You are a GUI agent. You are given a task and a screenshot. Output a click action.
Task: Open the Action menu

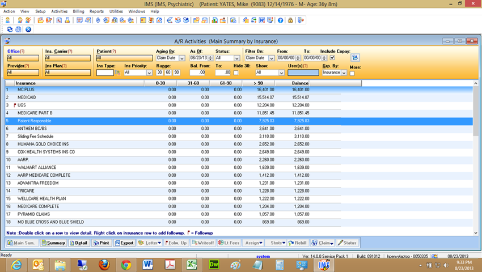9,11
